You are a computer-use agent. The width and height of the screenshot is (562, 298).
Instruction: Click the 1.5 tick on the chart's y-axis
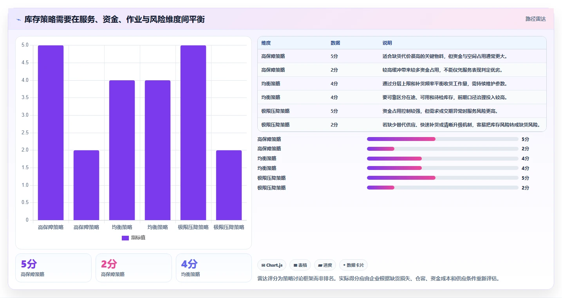click(25, 168)
